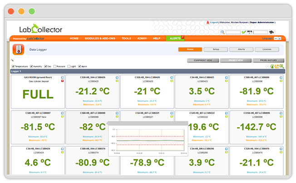Uncheck the Temperature checkbox
The height and width of the screenshot is (183, 296).
13,66
